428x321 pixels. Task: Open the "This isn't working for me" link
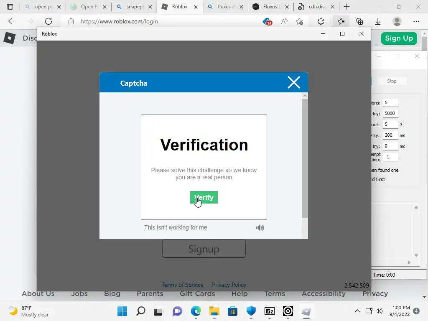(176, 227)
